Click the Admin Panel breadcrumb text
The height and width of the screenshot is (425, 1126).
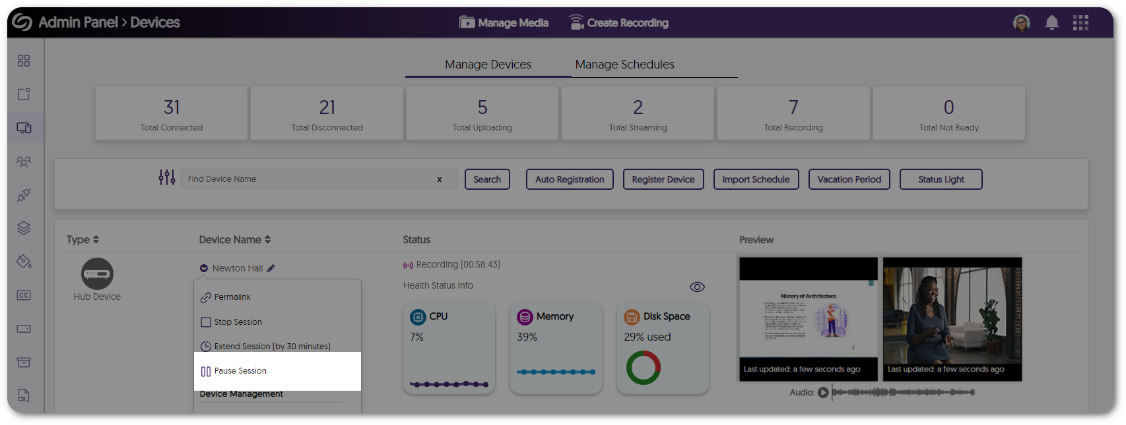[79, 22]
